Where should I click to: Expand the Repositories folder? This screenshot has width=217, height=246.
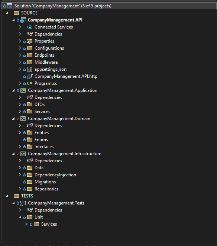pyautogui.click(x=20, y=189)
